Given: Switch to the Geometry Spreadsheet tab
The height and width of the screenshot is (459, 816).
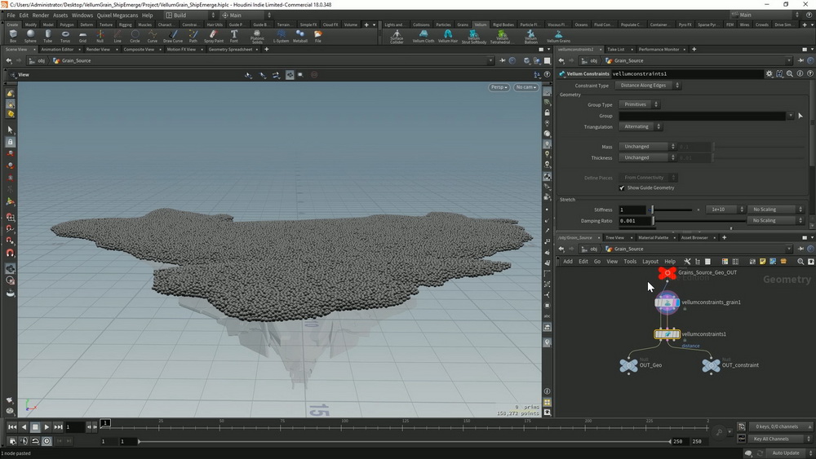Looking at the screenshot, I should coord(230,50).
